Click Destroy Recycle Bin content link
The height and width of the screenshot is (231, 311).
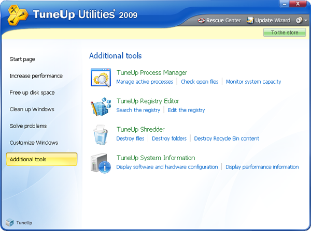[227, 138]
